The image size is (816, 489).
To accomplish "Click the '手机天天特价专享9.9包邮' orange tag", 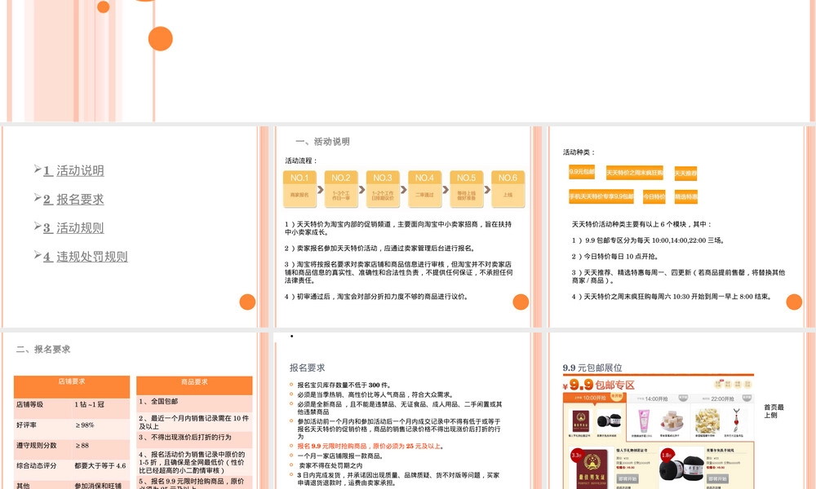I will tap(601, 196).
